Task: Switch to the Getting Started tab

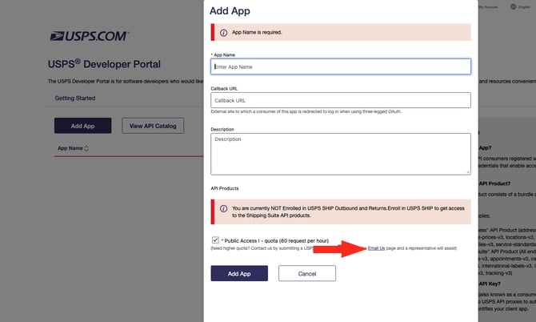Action: pyautogui.click(x=74, y=99)
